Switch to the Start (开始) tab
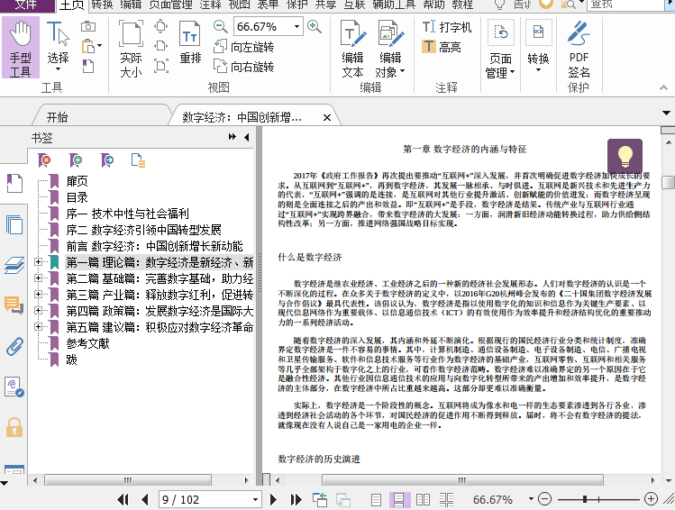 57,117
